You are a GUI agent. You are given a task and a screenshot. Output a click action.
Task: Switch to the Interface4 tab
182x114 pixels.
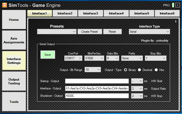116,13
